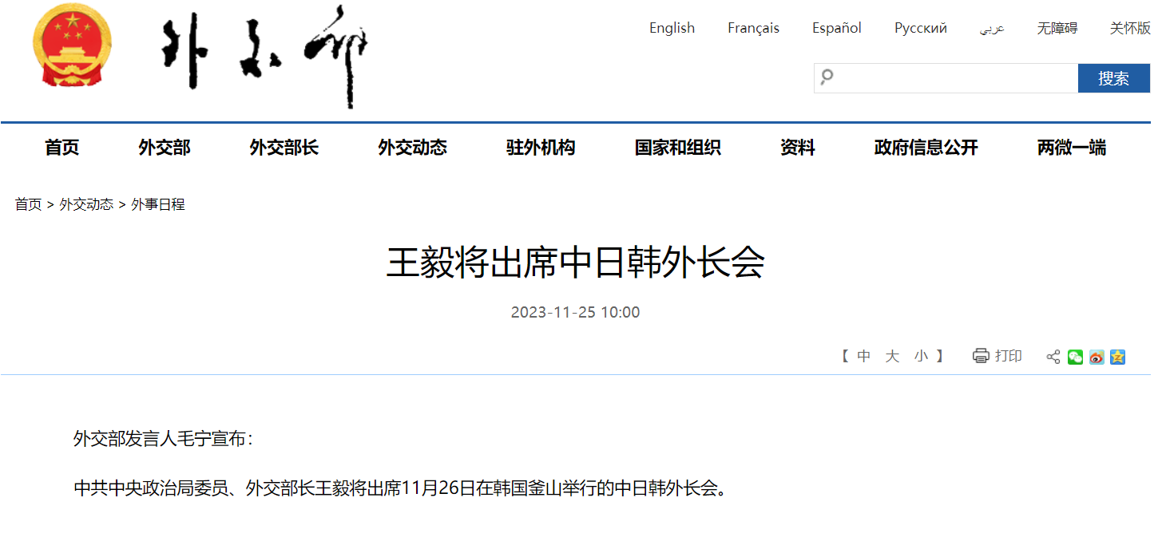The image size is (1170, 553).
Task: Open 外交部长 navigation menu item
Action: coord(284,148)
